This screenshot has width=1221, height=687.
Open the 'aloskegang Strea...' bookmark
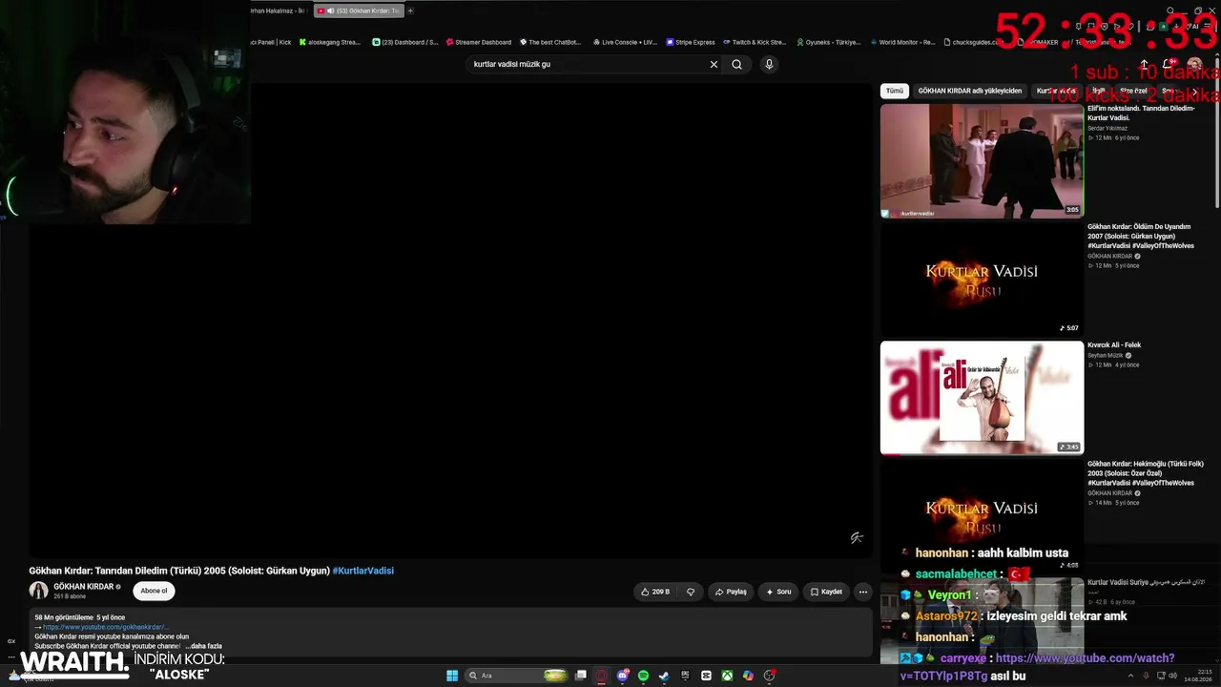(330, 42)
